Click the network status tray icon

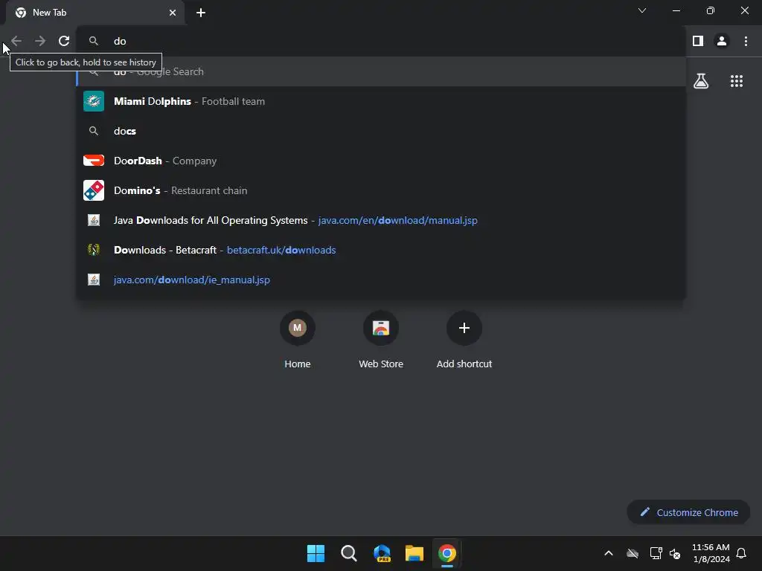656,553
